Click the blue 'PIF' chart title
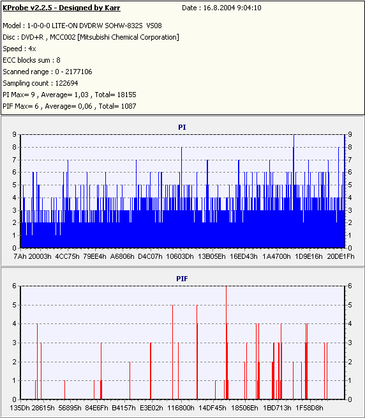The height and width of the screenshot is (418, 365). [182, 279]
